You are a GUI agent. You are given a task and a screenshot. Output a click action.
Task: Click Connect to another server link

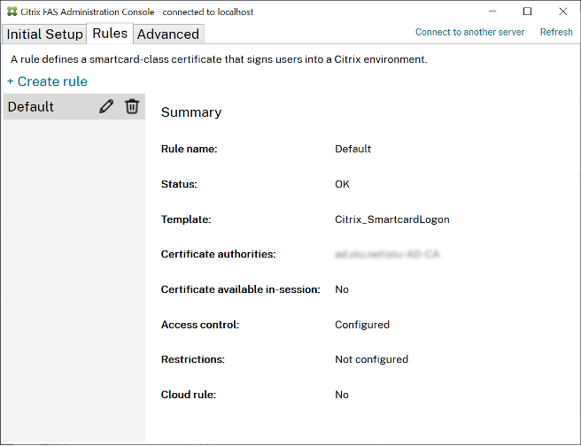(469, 32)
